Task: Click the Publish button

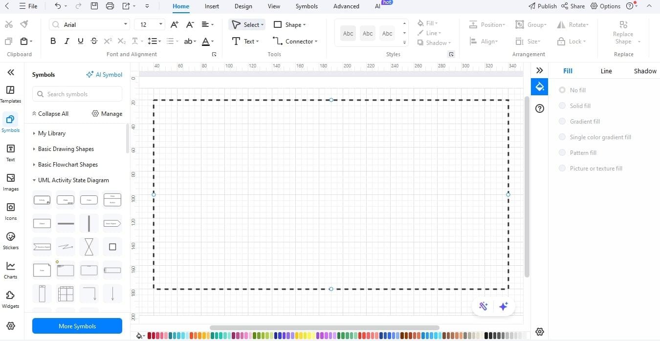Action: point(543,6)
